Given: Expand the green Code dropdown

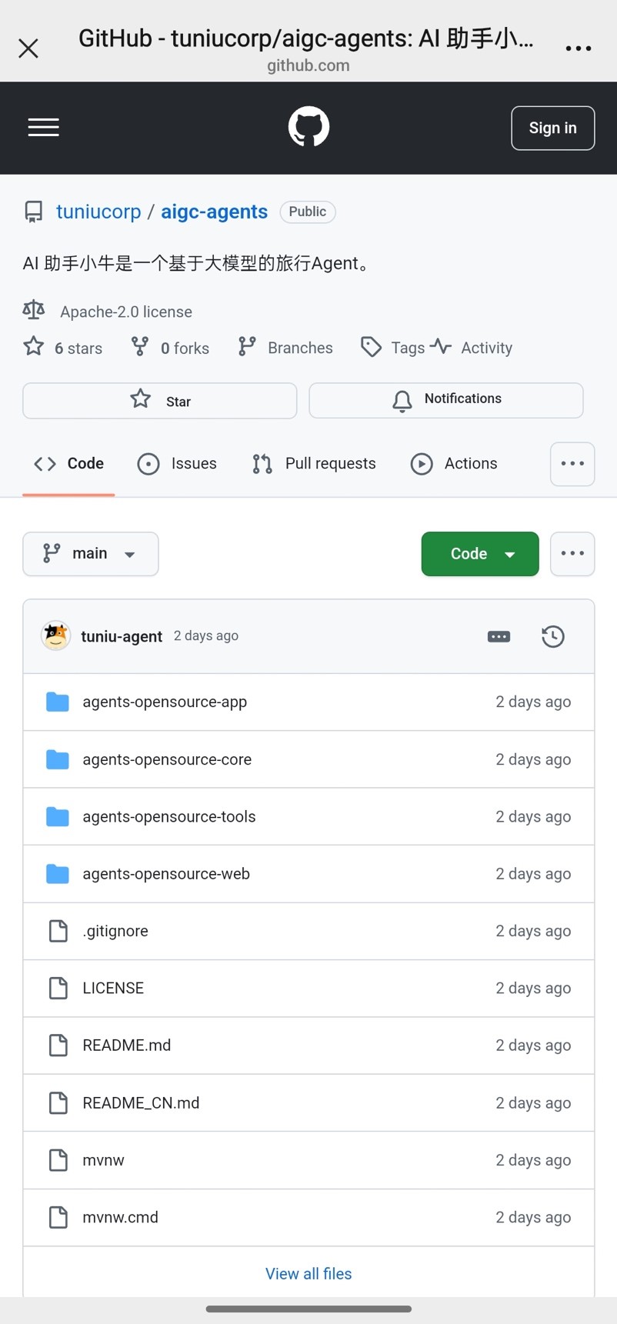Looking at the screenshot, I should click(480, 554).
